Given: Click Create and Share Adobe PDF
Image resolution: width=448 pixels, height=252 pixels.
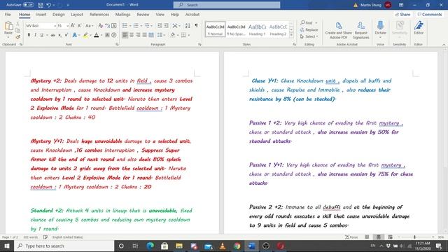Looking at the screenshot, I should coord(339,30).
